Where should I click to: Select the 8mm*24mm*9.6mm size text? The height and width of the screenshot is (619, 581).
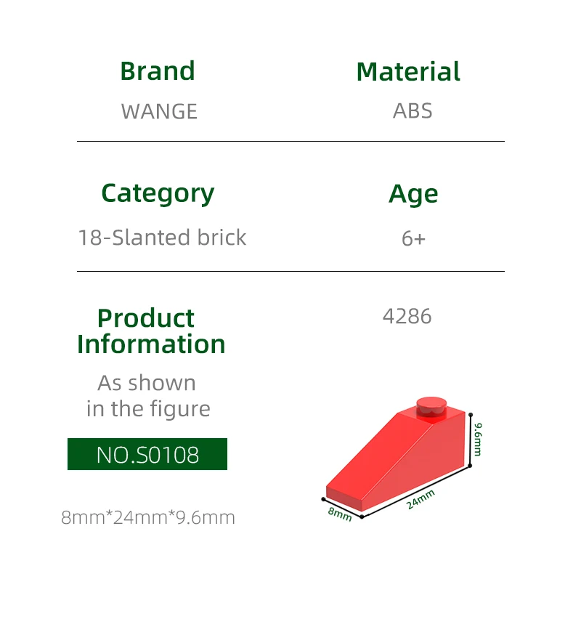148,517
